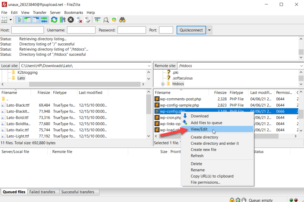Select the Lato local folder
304x202 pixels.
pyautogui.click(x=21, y=78)
